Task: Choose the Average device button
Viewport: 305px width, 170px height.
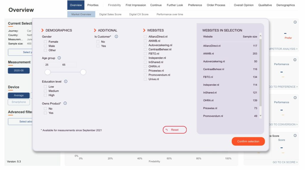Action: coord(19,95)
